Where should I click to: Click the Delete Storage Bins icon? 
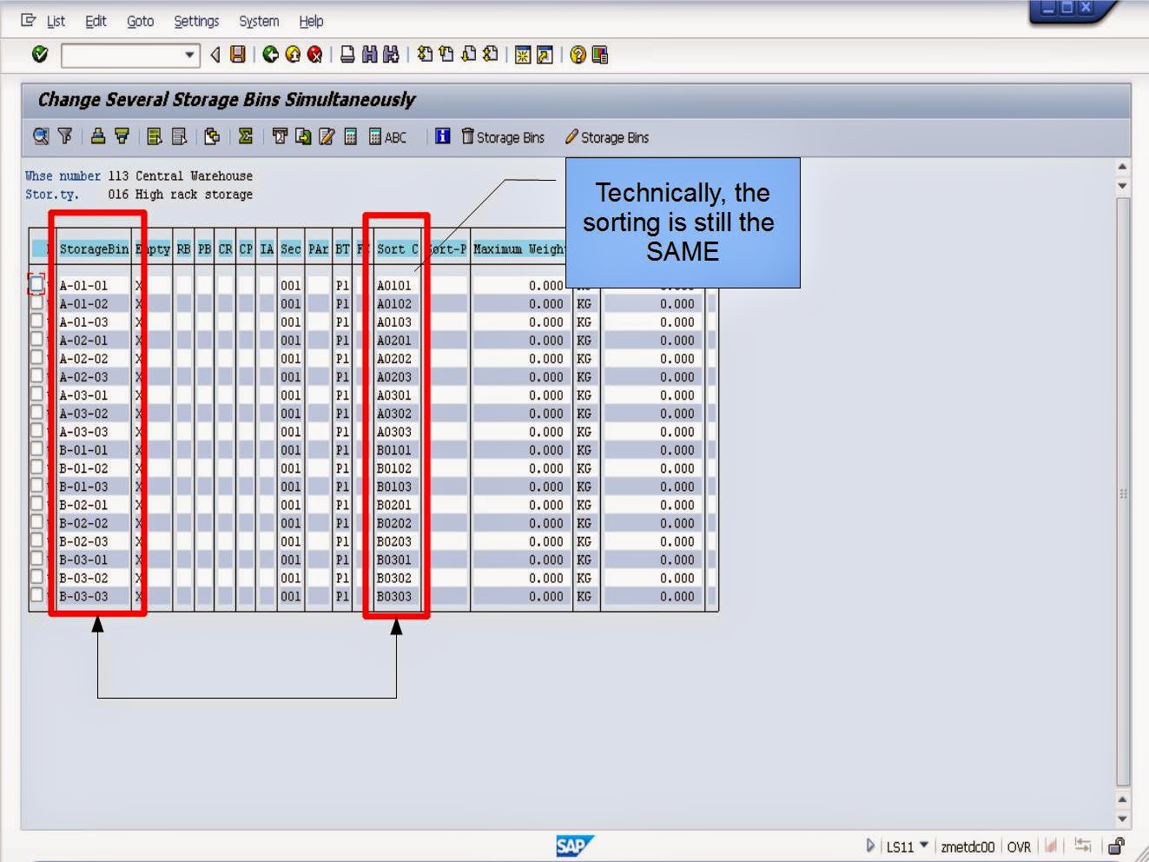[x=504, y=136]
